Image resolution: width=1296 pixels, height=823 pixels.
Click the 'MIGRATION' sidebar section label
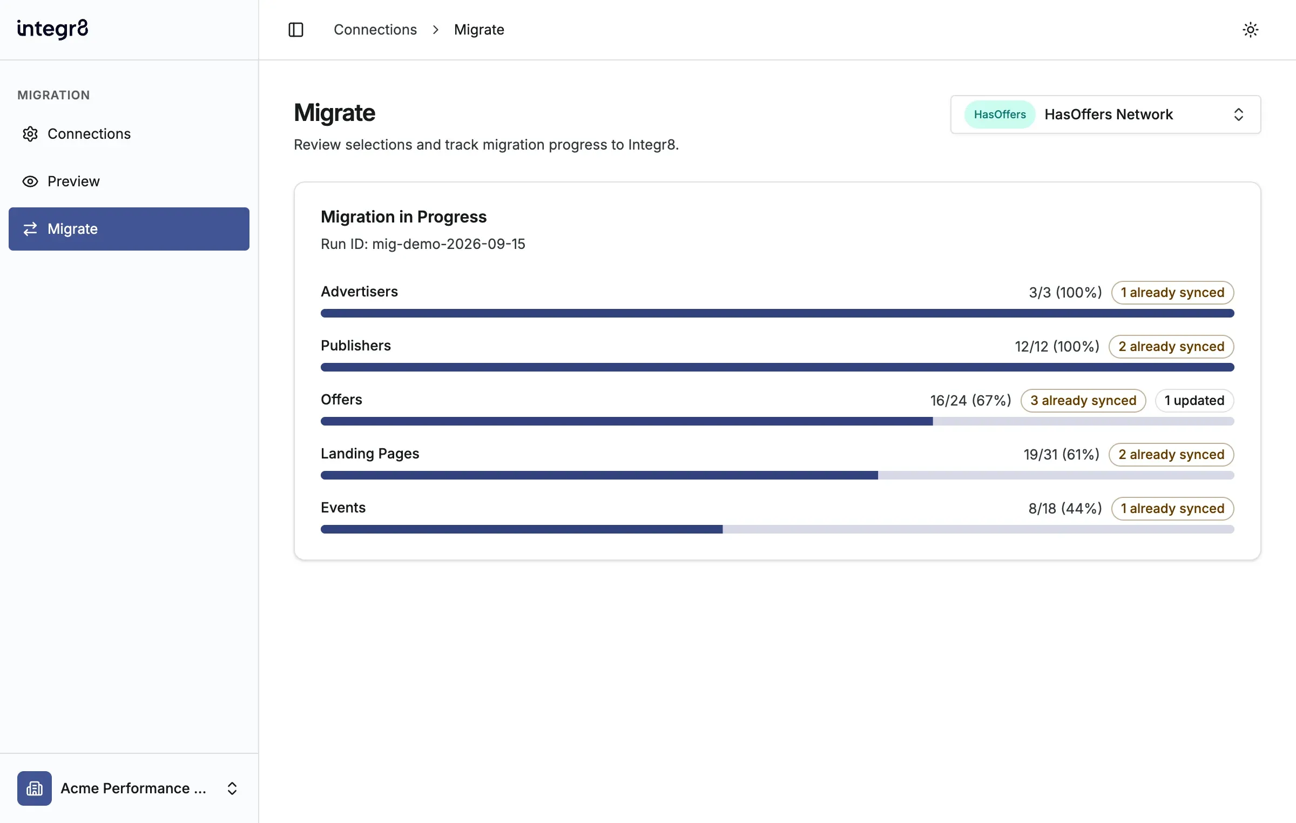tap(53, 95)
